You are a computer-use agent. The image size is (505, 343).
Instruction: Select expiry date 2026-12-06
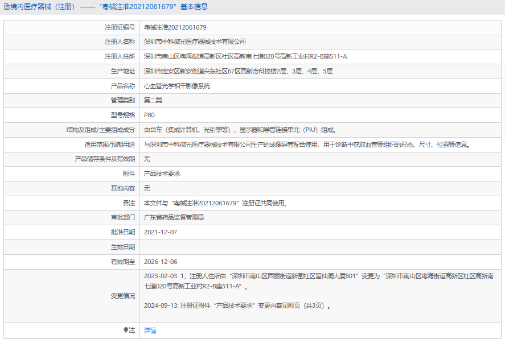click(161, 262)
